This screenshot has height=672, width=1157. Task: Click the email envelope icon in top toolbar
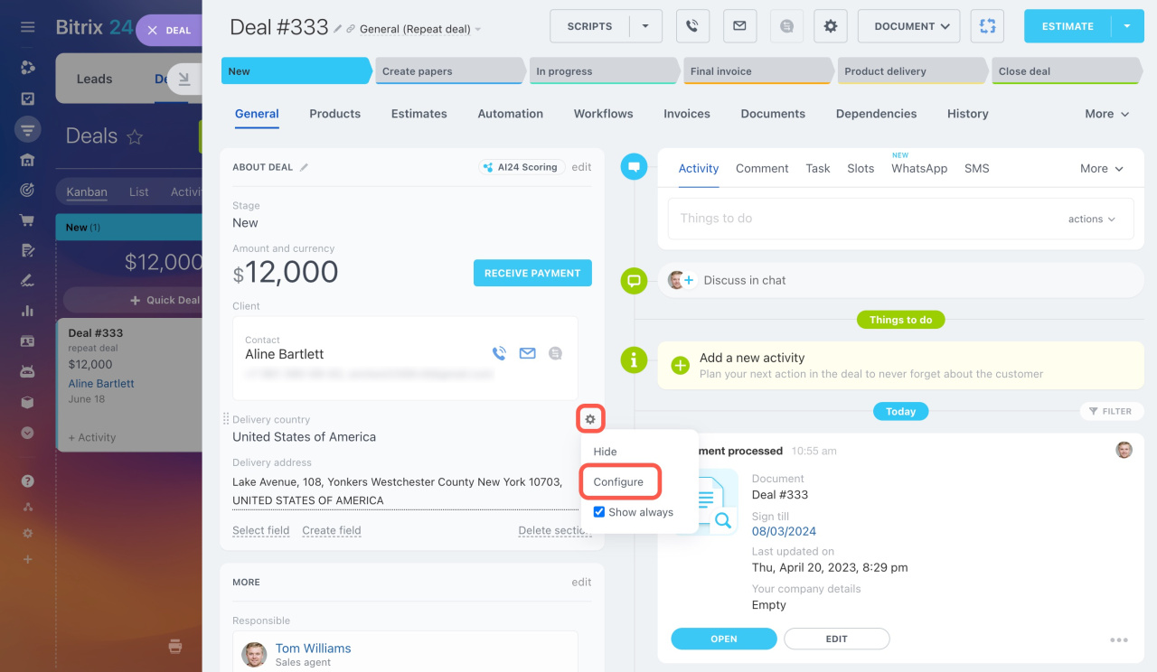[739, 26]
